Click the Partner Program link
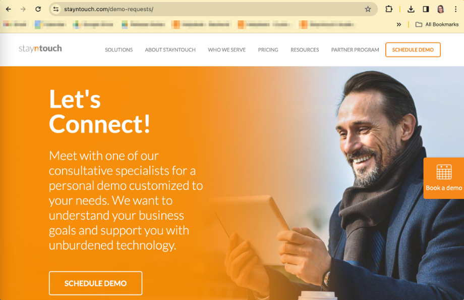The image size is (464, 300). tap(355, 50)
